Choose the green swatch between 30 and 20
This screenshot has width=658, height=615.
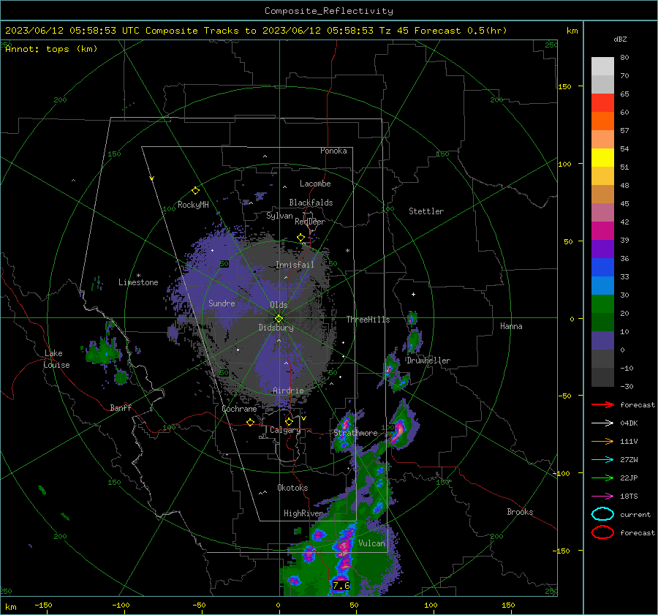click(602, 304)
